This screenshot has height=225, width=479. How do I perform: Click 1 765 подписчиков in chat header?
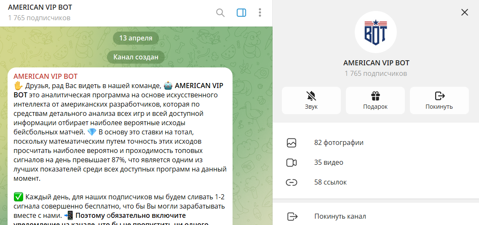pos(39,18)
